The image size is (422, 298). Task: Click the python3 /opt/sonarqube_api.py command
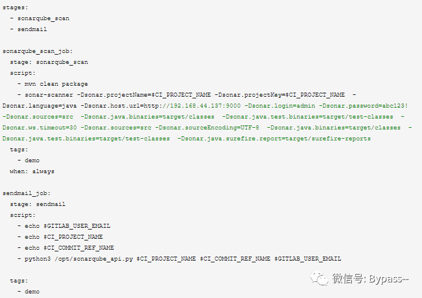(x=79, y=259)
